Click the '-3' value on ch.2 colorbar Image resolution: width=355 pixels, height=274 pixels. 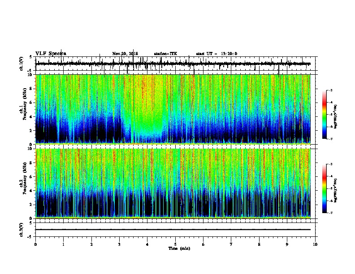pyautogui.click(x=331, y=164)
